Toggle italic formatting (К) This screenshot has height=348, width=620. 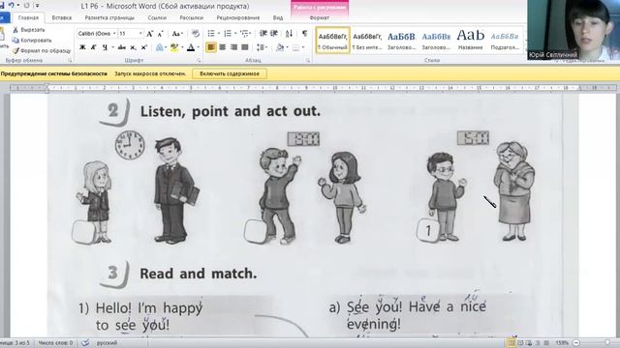pos(93,47)
